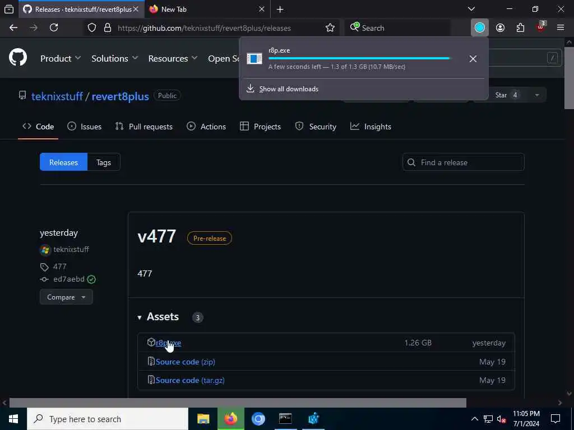Expand the Solutions menu

pos(114,58)
